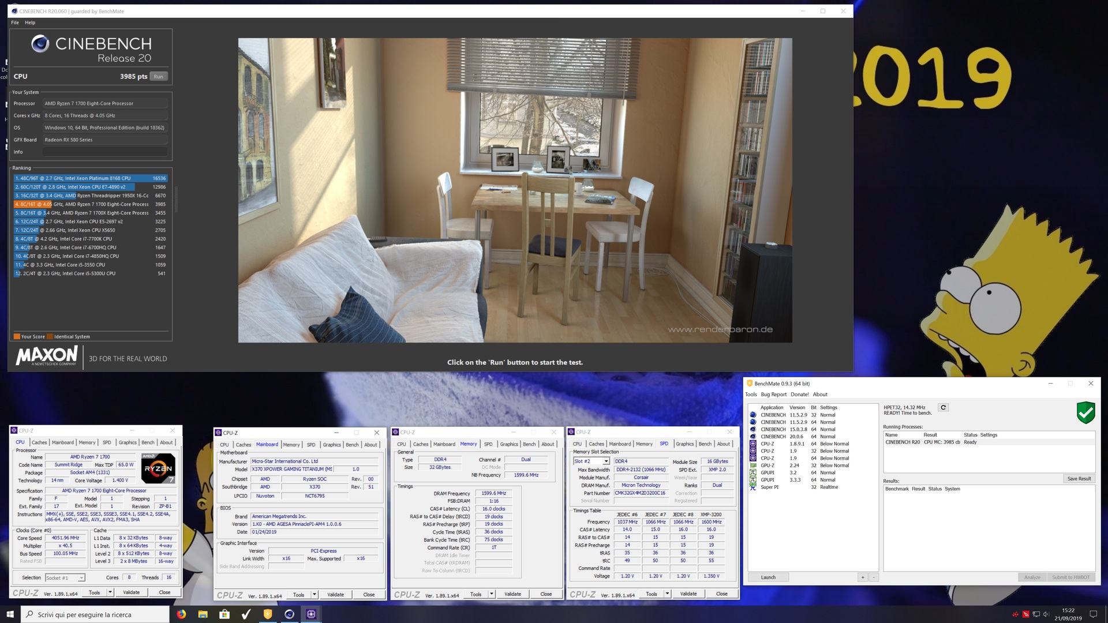This screenshot has height=623, width=1108.
Task: Click Save Result button in BenchMate
Action: [1079, 479]
